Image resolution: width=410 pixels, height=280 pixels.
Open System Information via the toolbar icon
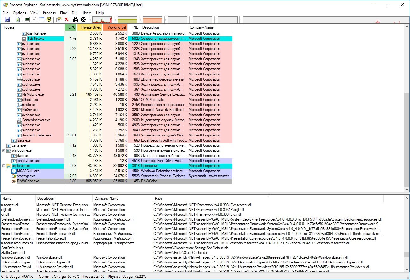pos(27,20)
